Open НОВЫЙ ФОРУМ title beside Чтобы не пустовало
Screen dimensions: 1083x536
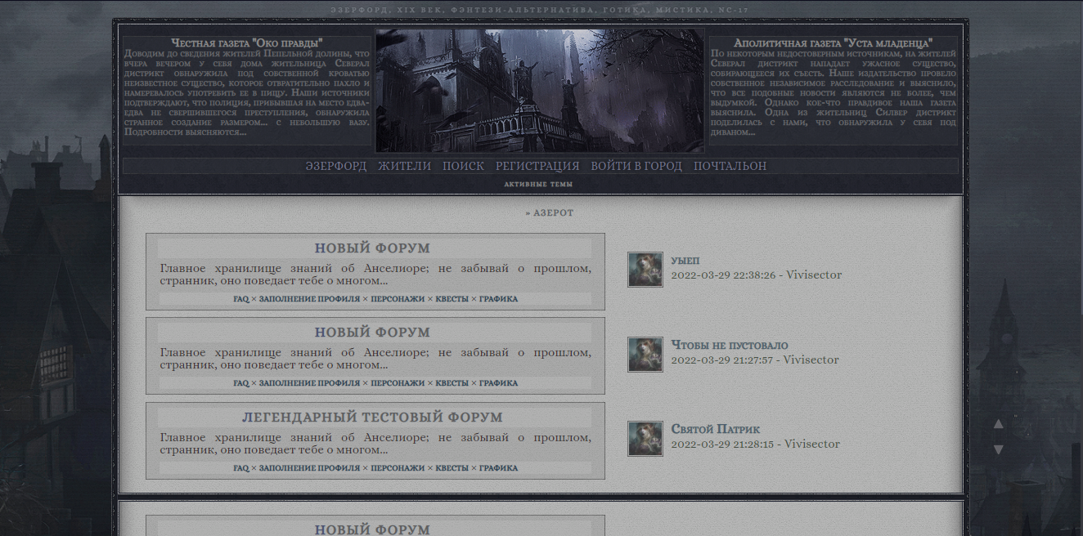point(372,333)
